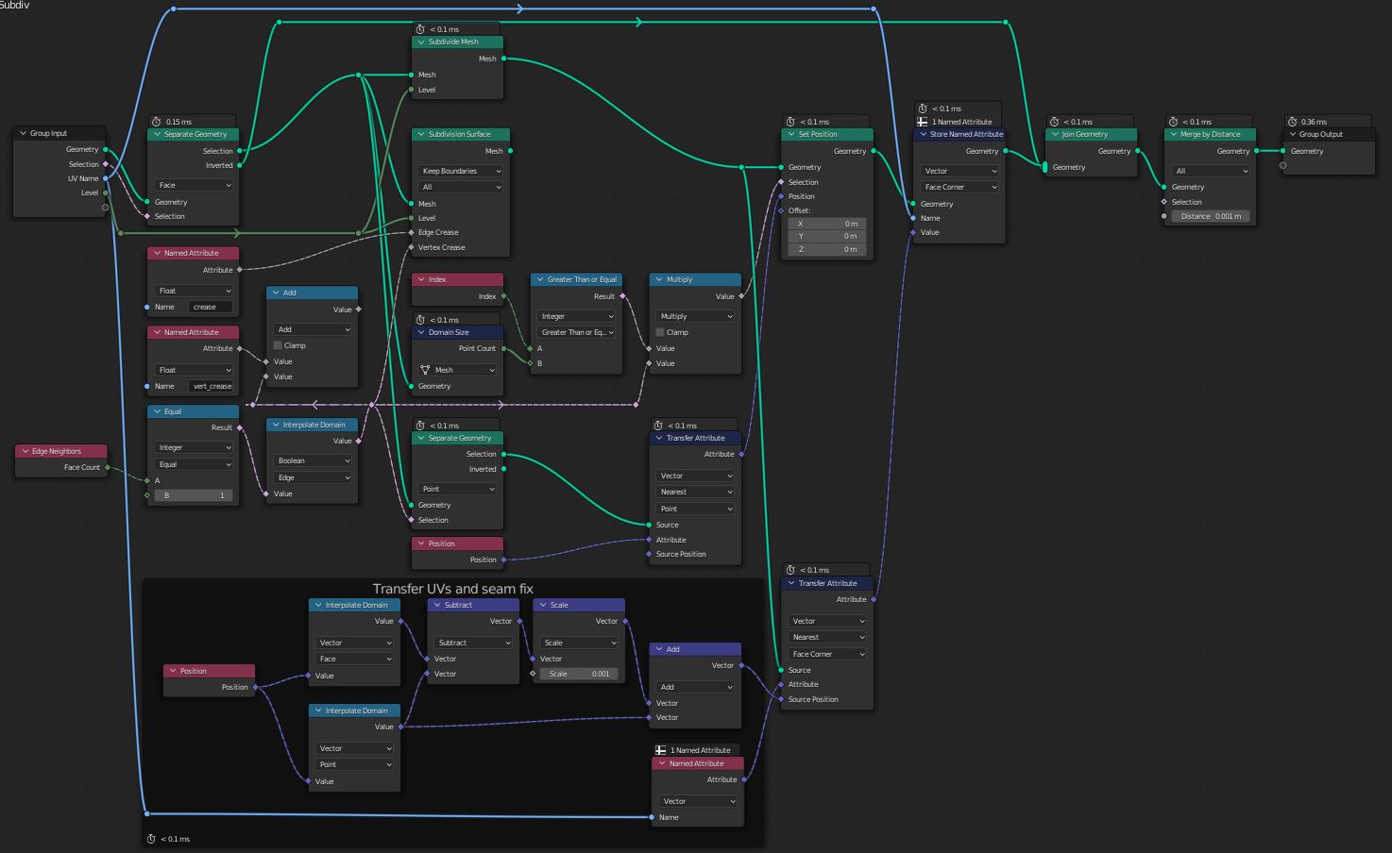
Task: Collapse the Subdivide Mesh node chevron
Action: pos(421,42)
